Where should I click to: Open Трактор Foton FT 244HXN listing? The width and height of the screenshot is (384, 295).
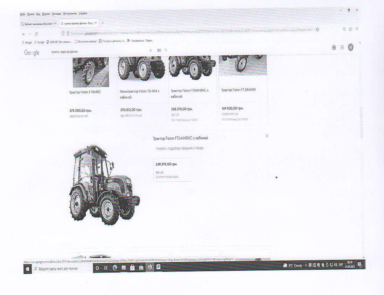[239, 90]
